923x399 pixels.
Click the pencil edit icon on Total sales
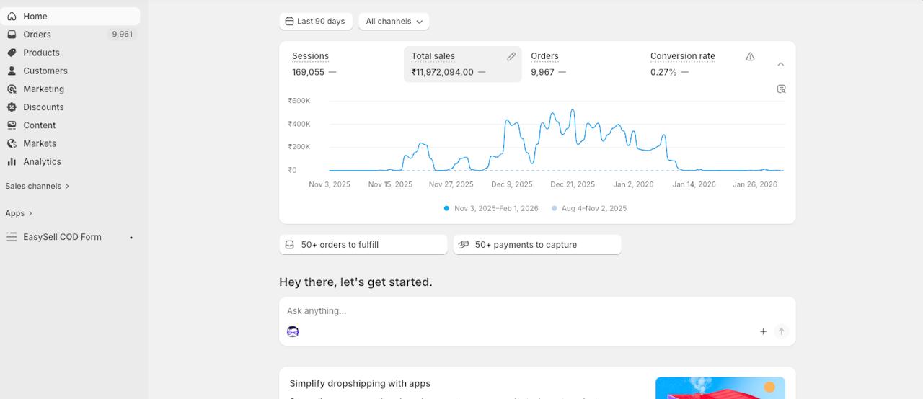[x=511, y=56]
